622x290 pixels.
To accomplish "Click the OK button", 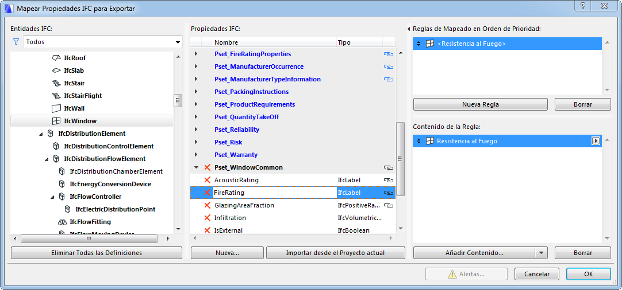I will tap(588, 274).
